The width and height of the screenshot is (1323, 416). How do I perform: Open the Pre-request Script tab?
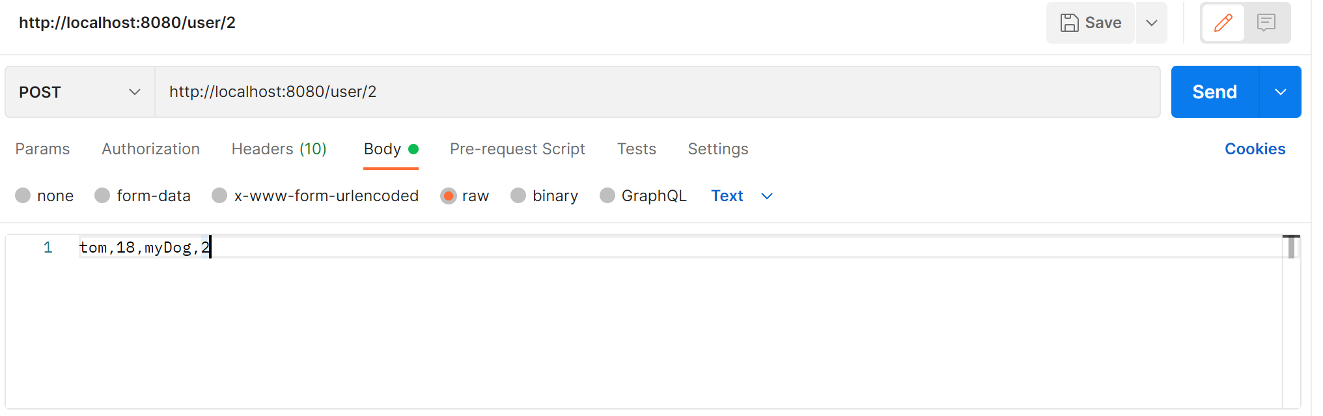pyautogui.click(x=518, y=149)
